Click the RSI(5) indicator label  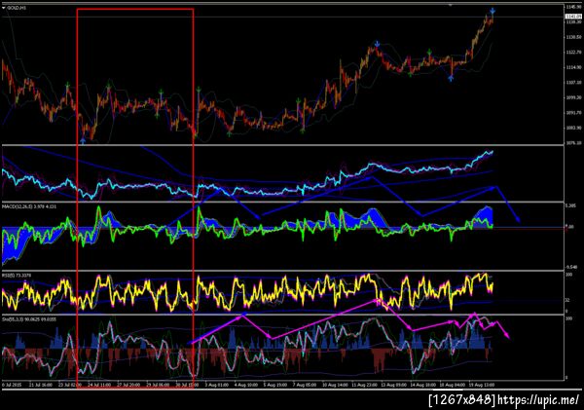pyautogui.click(x=17, y=275)
